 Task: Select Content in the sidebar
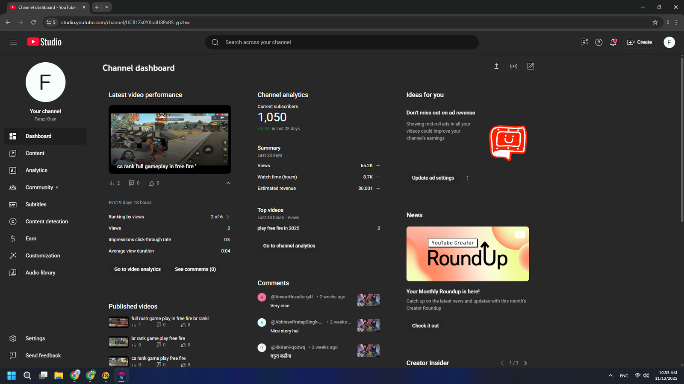pos(35,153)
